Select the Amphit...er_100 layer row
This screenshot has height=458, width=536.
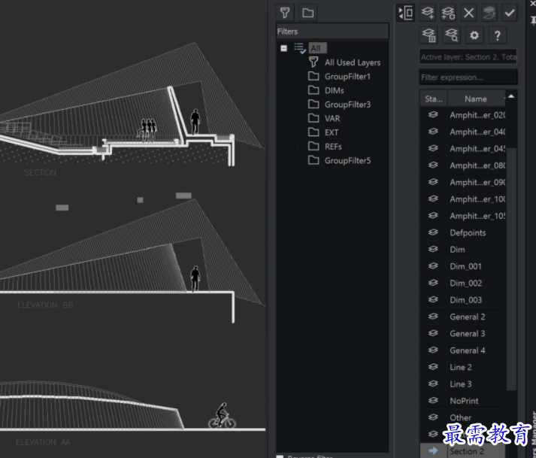click(463, 199)
